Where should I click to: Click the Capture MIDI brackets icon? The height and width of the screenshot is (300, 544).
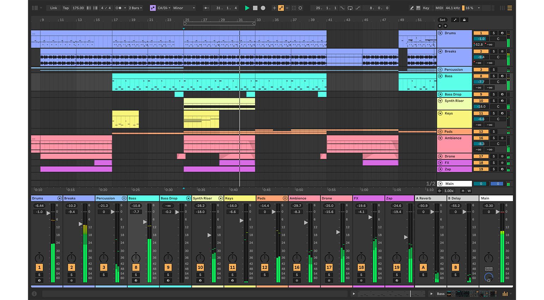click(x=294, y=8)
